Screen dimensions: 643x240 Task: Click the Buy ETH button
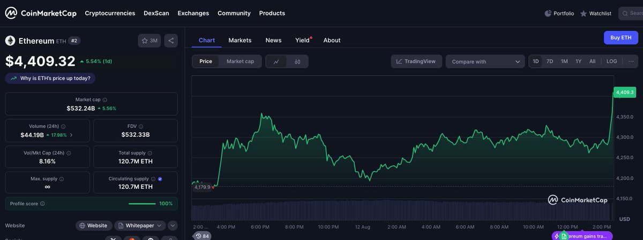621,37
